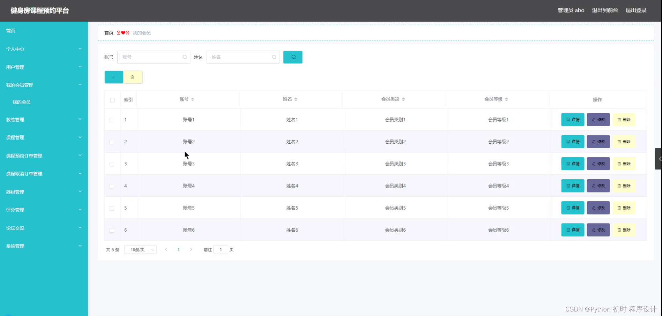Check the row checkbox for 账号2
This screenshot has height=316, width=662.
tap(112, 142)
